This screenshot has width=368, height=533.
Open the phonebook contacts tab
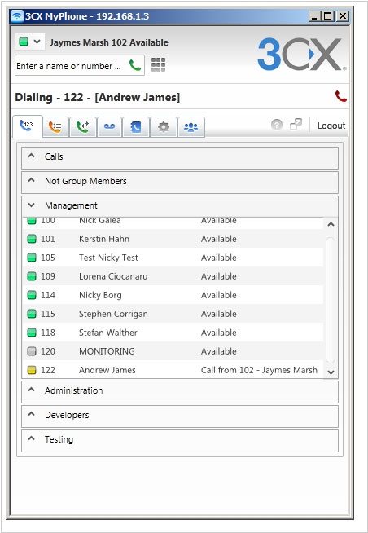[x=136, y=127]
